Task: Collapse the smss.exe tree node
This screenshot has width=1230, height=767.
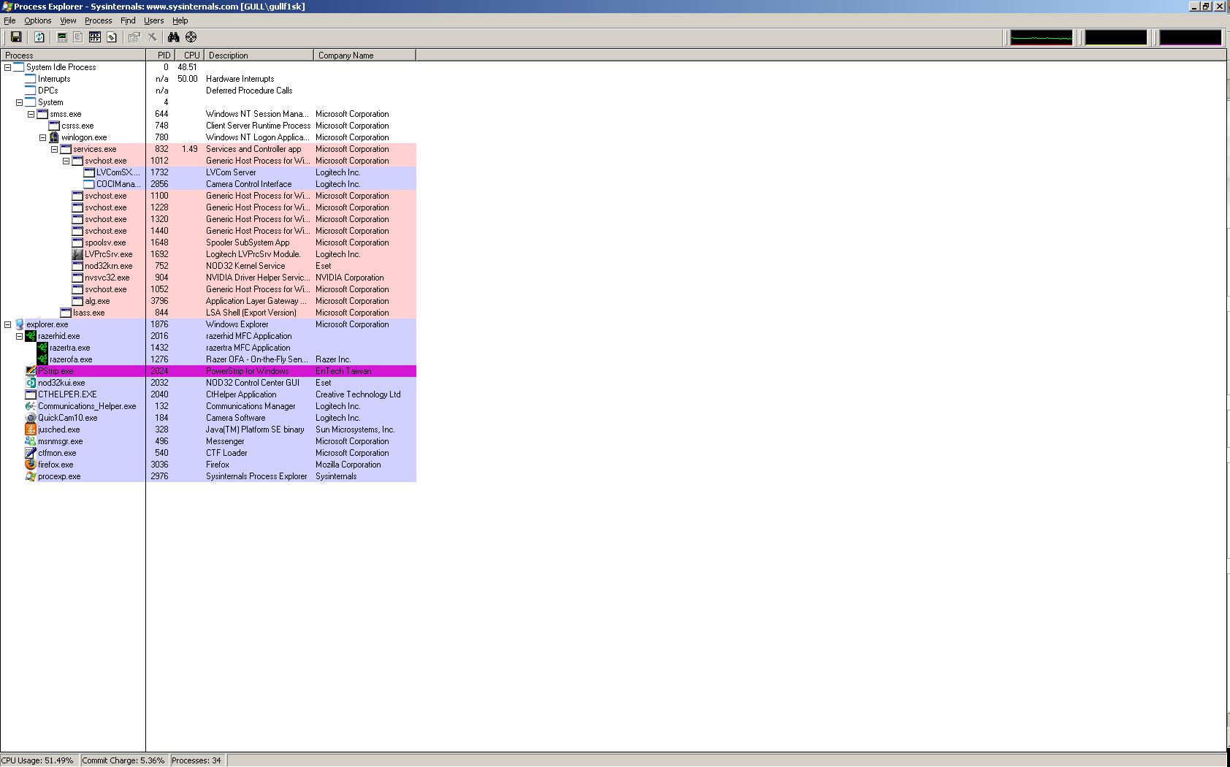Action: tap(31, 114)
